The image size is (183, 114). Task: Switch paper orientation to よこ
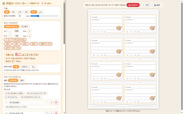(x=41, y=12)
